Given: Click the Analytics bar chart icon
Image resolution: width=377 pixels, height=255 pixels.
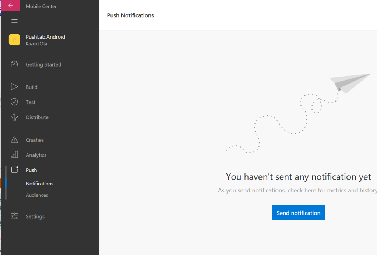Looking at the screenshot, I should click(x=14, y=155).
